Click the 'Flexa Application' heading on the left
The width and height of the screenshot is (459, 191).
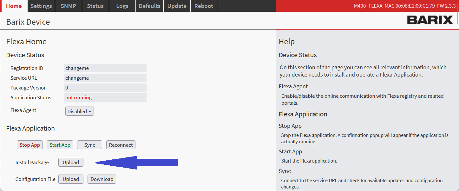(30, 128)
